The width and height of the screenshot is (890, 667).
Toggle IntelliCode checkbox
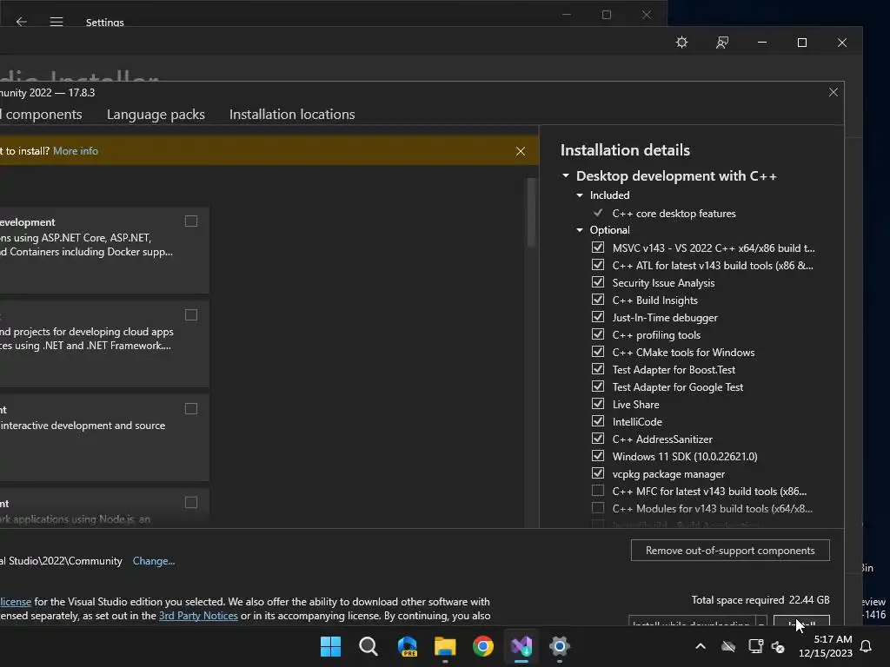coord(598,421)
